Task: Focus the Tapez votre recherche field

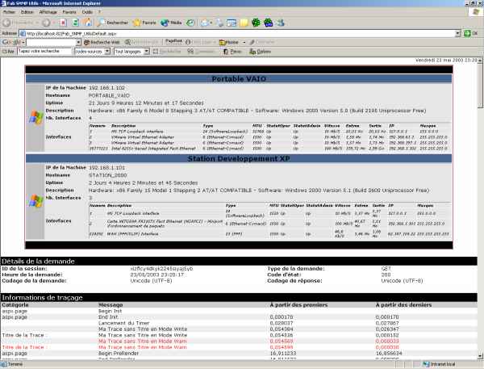Action: (x=44, y=52)
